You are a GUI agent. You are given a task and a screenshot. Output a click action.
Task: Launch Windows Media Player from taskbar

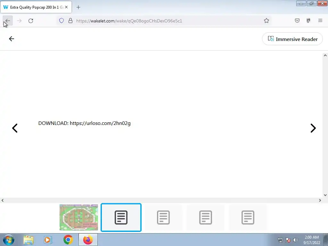(x=48, y=240)
